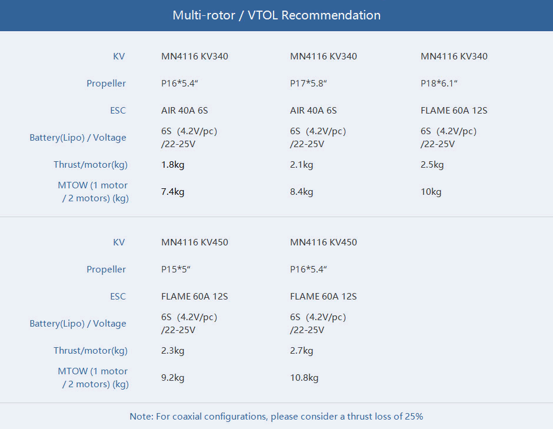Select the 2.7kg thrust value

tap(302, 351)
